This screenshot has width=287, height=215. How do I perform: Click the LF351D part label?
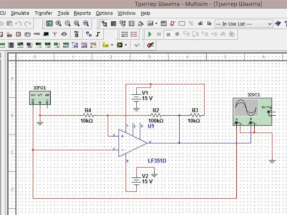click(x=157, y=161)
